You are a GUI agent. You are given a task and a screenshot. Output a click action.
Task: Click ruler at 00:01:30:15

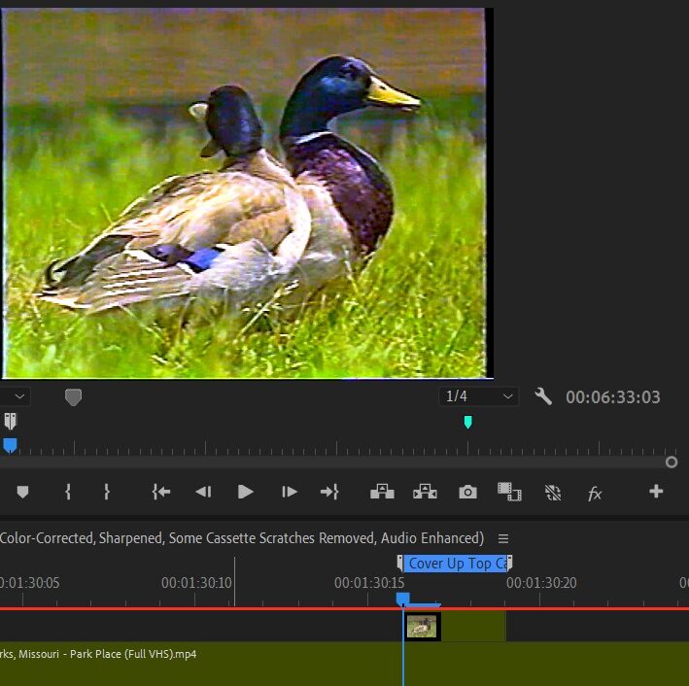(369, 583)
